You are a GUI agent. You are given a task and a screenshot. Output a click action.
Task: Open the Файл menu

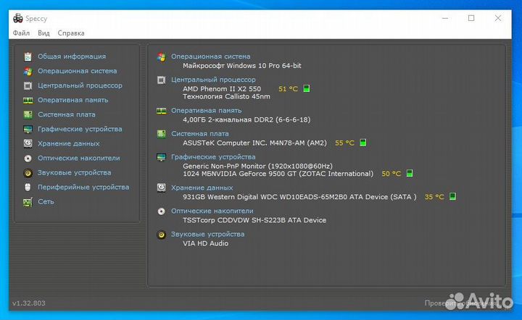click(21, 33)
